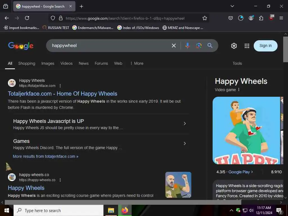288x216 pixels.
Task: Open Google apps grid
Action: (247, 46)
